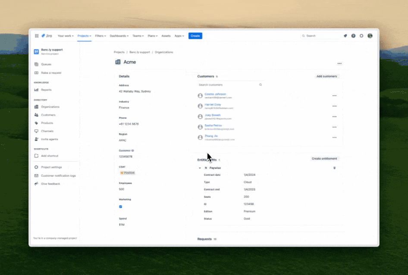The image size is (408, 275).
Task: Click the Give feedback megaphone icon
Action: point(36,184)
